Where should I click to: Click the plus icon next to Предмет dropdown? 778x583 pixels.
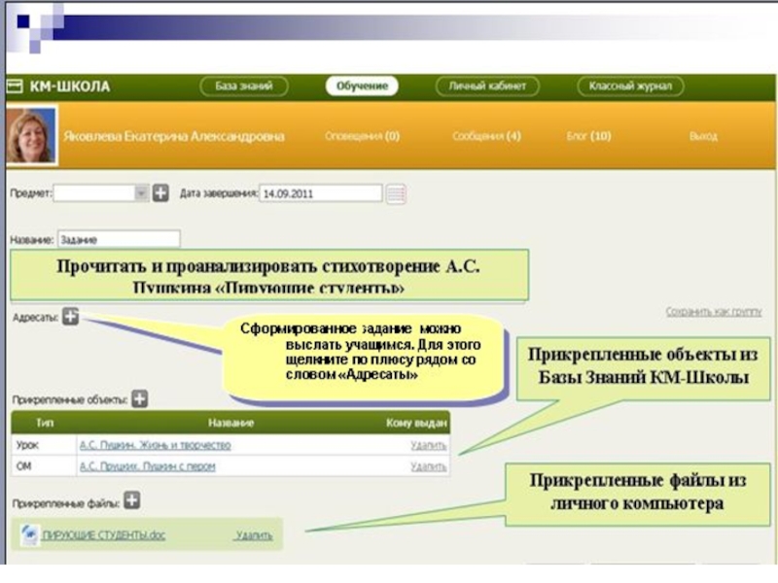(x=161, y=193)
